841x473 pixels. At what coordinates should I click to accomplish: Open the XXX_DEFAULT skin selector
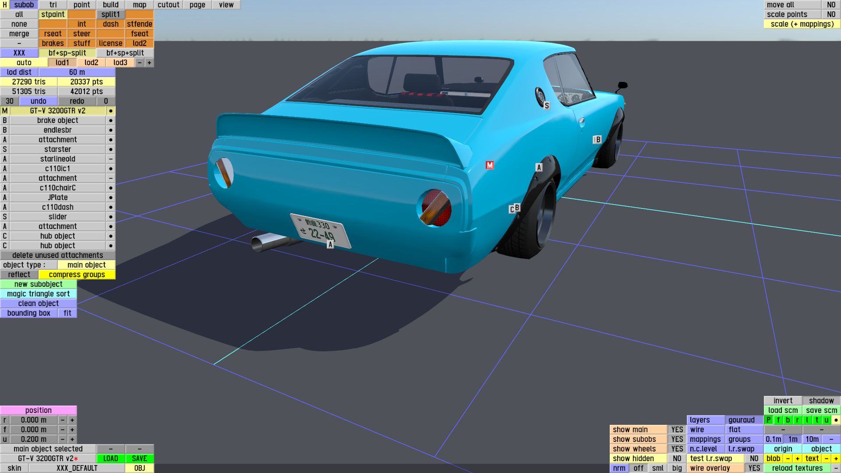tap(77, 468)
